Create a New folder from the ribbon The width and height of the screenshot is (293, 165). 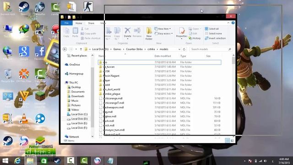pyautogui.click(x=149, y=33)
